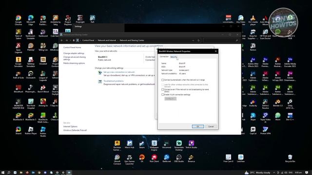Toggle Enable WLAN connection settings checkbox

[x=162, y=95]
